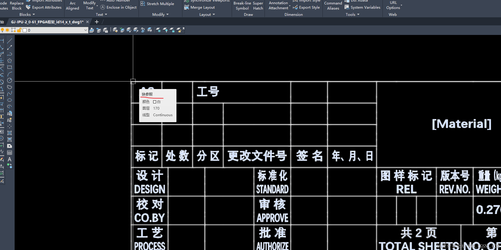The image size is (501, 250).
Task: Select the Revision Cloud tool
Action: click(10, 87)
